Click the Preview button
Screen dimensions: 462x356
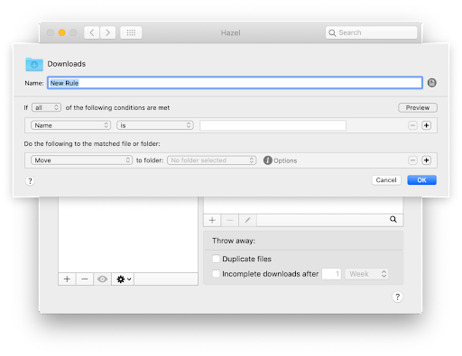418,107
